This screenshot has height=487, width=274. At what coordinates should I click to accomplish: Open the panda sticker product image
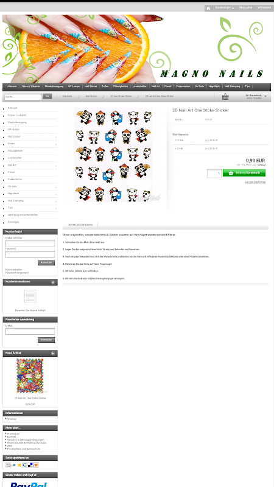(x=114, y=155)
